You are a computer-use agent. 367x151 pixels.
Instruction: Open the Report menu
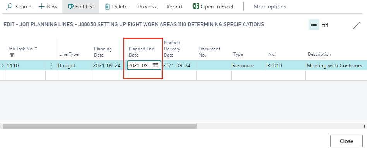174,7
